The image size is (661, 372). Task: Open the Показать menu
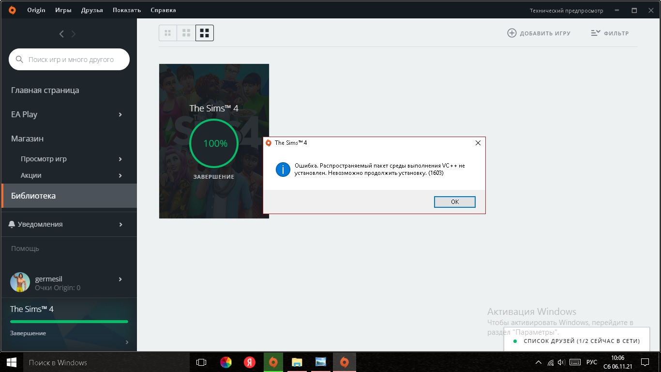(x=127, y=10)
